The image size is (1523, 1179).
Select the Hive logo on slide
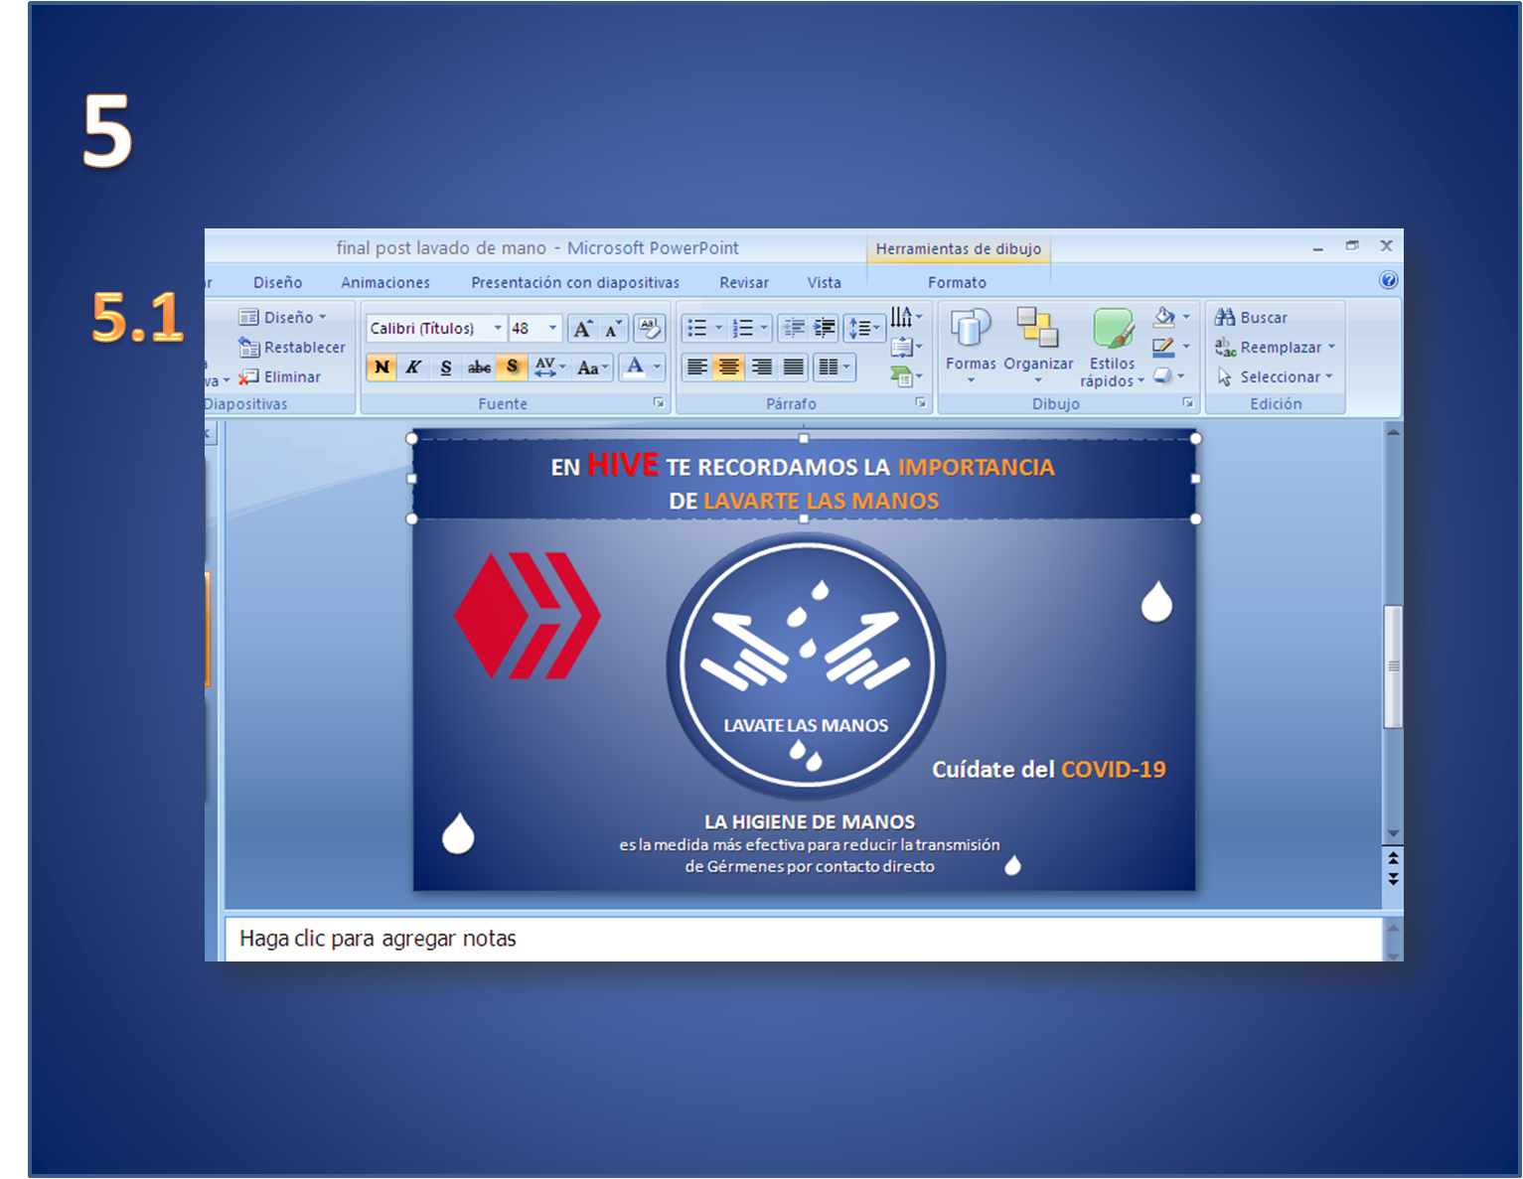[528, 616]
